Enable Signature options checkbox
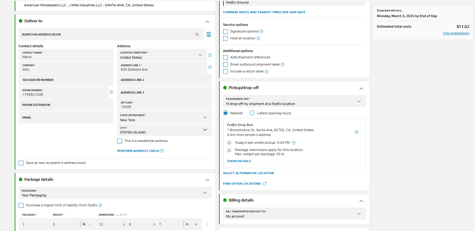The image size is (475, 231). tap(225, 32)
